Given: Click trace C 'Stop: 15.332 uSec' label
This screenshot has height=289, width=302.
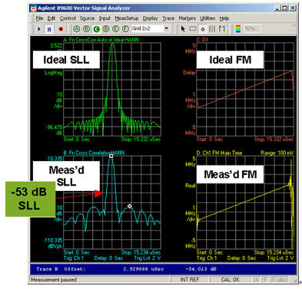Looking at the screenshot, I should [274, 140].
